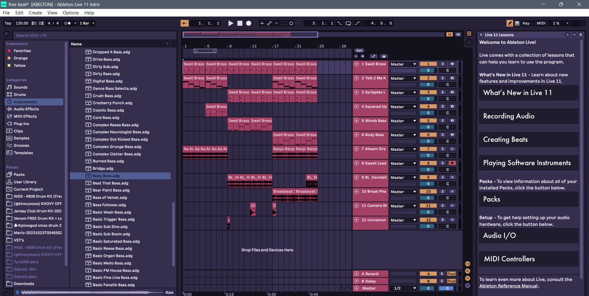
Task: Toggle track activator for 10 Break Phe
Action: tap(428, 192)
